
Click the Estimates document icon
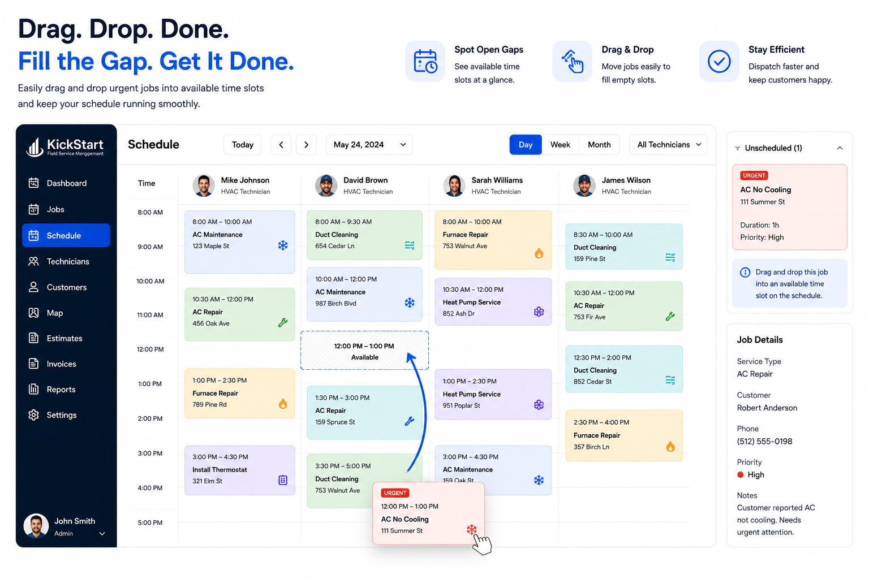[x=34, y=338]
